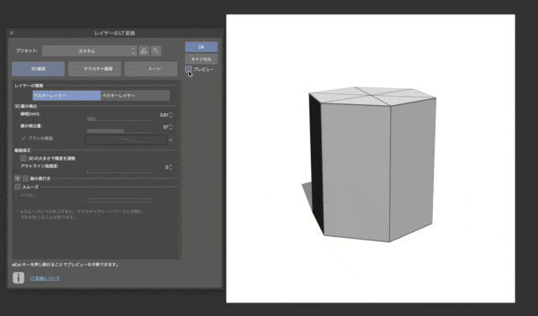Click the キャンセル button
Screen dimensions: 538x316
point(201,59)
